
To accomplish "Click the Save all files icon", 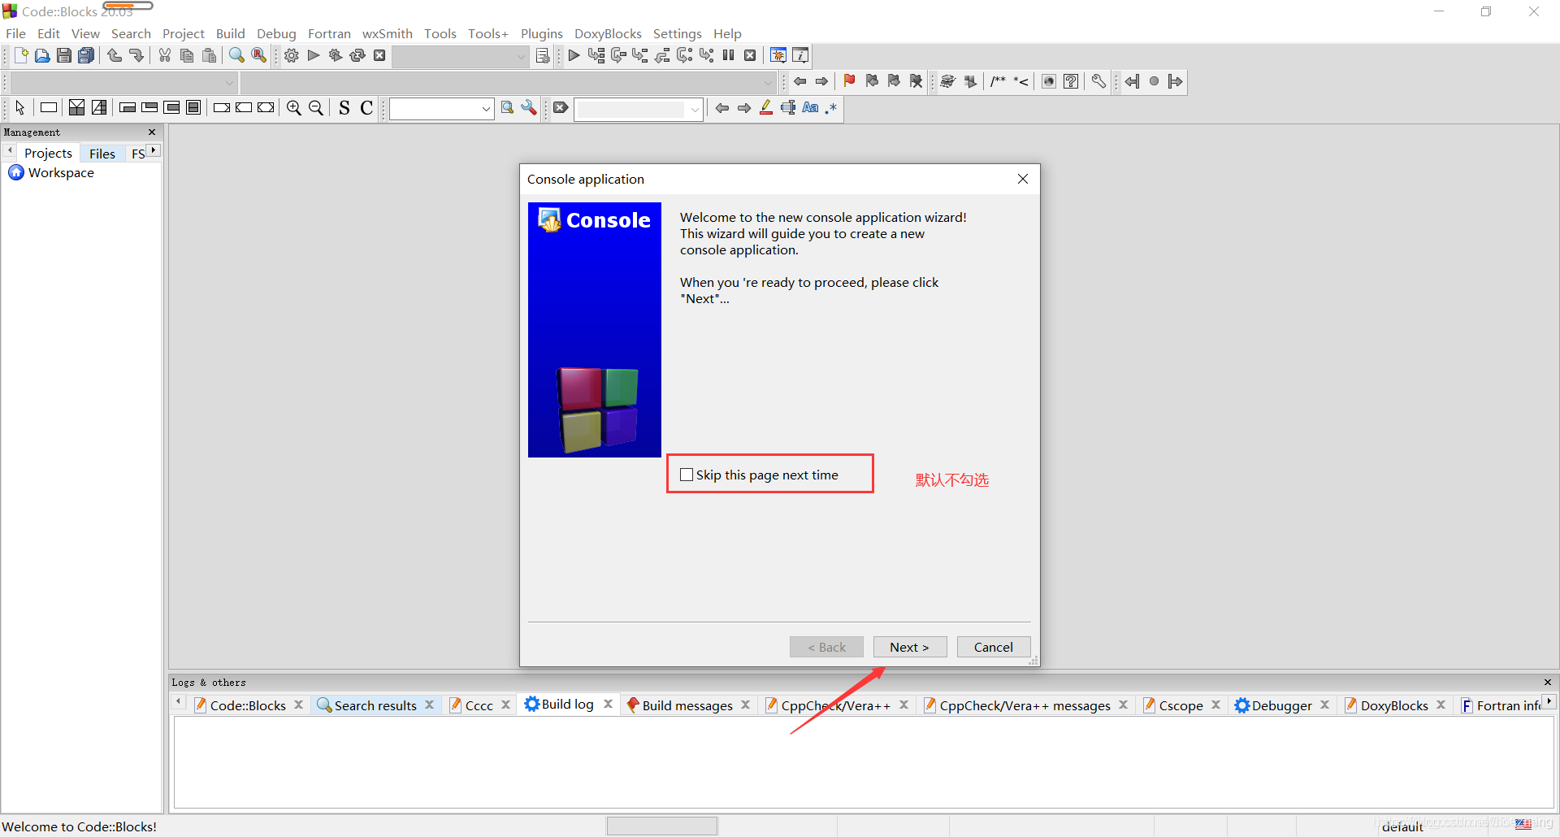I will pyautogui.click(x=86, y=55).
